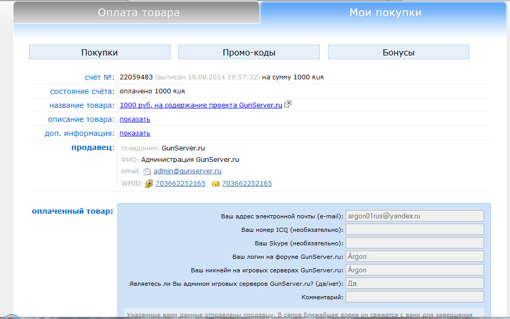Viewport: 510px width, 319px height.
Task: Click the yellow mail icon beside second WMID
Action: pos(216,184)
